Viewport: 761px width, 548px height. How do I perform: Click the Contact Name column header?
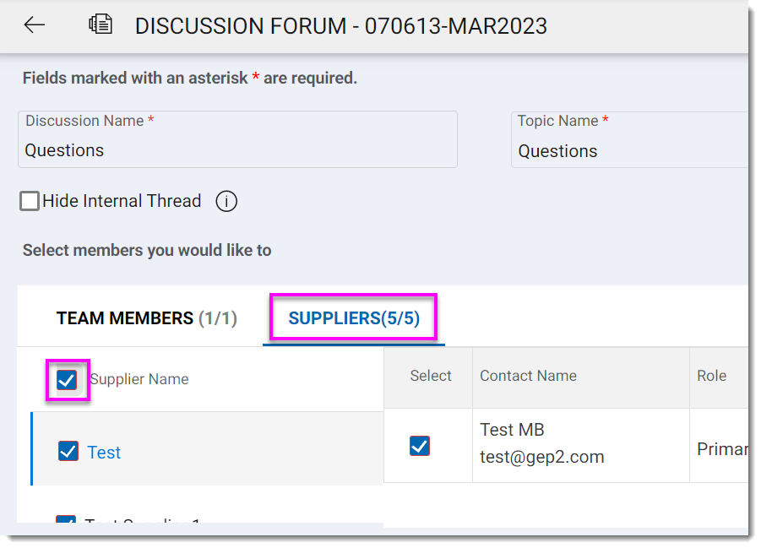pyautogui.click(x=528, y=376)
